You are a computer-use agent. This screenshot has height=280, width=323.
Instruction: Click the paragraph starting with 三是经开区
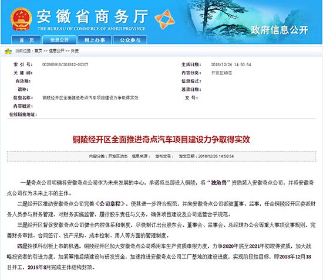(161, 230)
